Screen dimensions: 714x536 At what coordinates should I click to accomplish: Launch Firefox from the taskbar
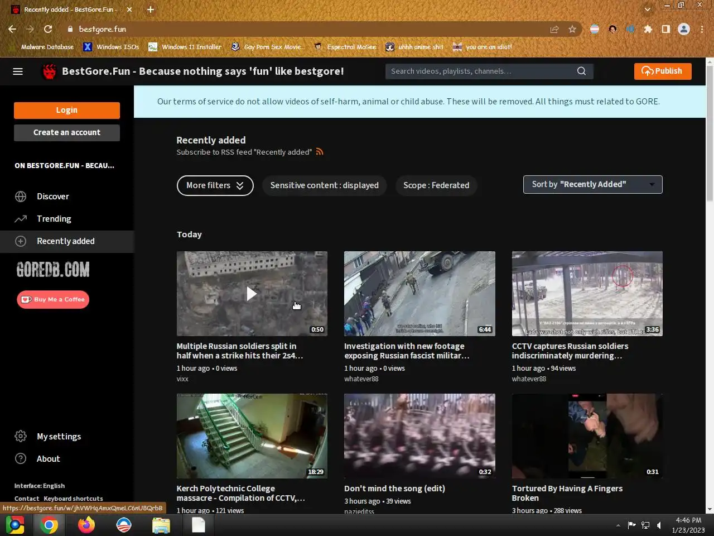pyautogui.click(x=86, y=525)
